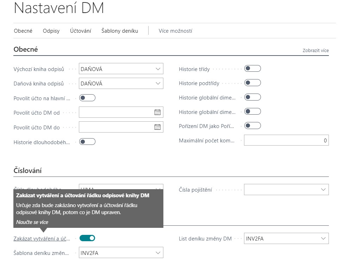This screenshot has width=350, height=263.
Task: Open the "Více možností" menu
Action: pyautogui.click(x=175, y=31)
